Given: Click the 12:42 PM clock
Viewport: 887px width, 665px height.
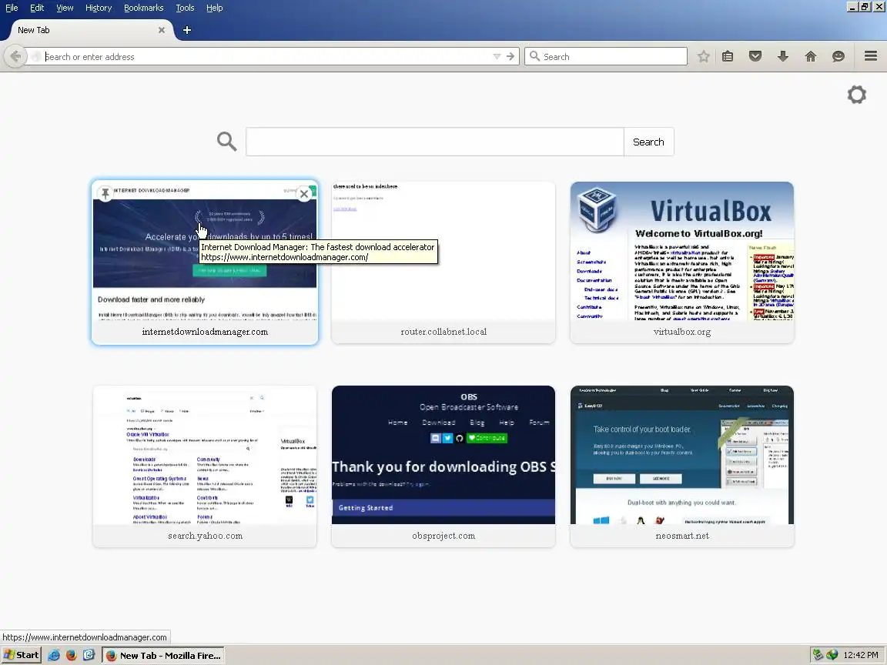Looking at the screenshot, I should (861, 655).
